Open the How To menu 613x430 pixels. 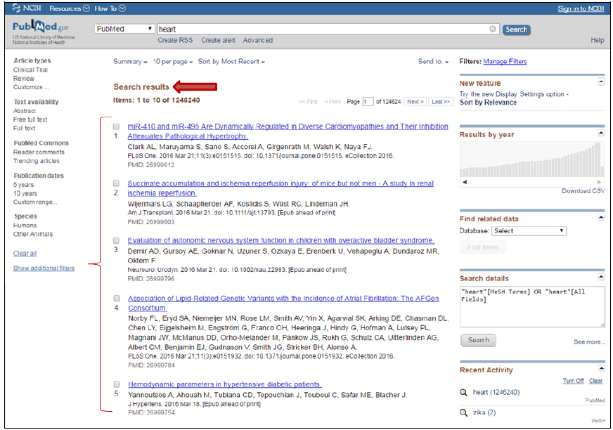click(110, 8)
